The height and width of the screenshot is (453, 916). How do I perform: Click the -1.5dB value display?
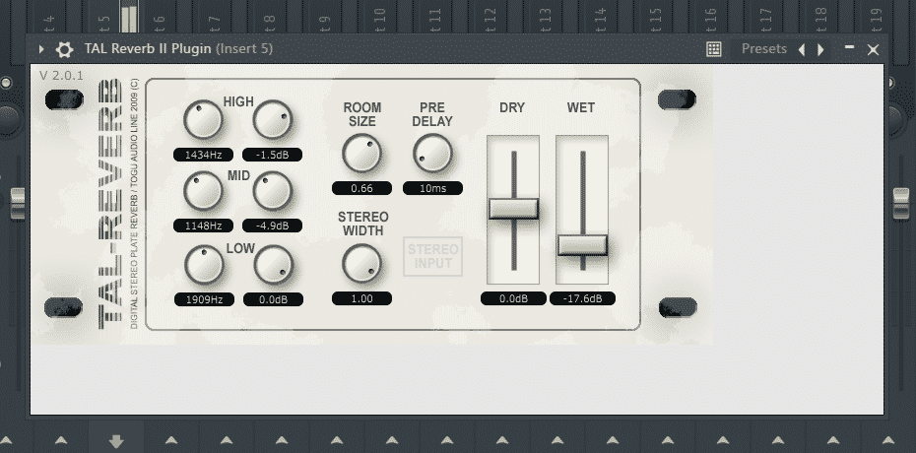[x=272, y=155]
